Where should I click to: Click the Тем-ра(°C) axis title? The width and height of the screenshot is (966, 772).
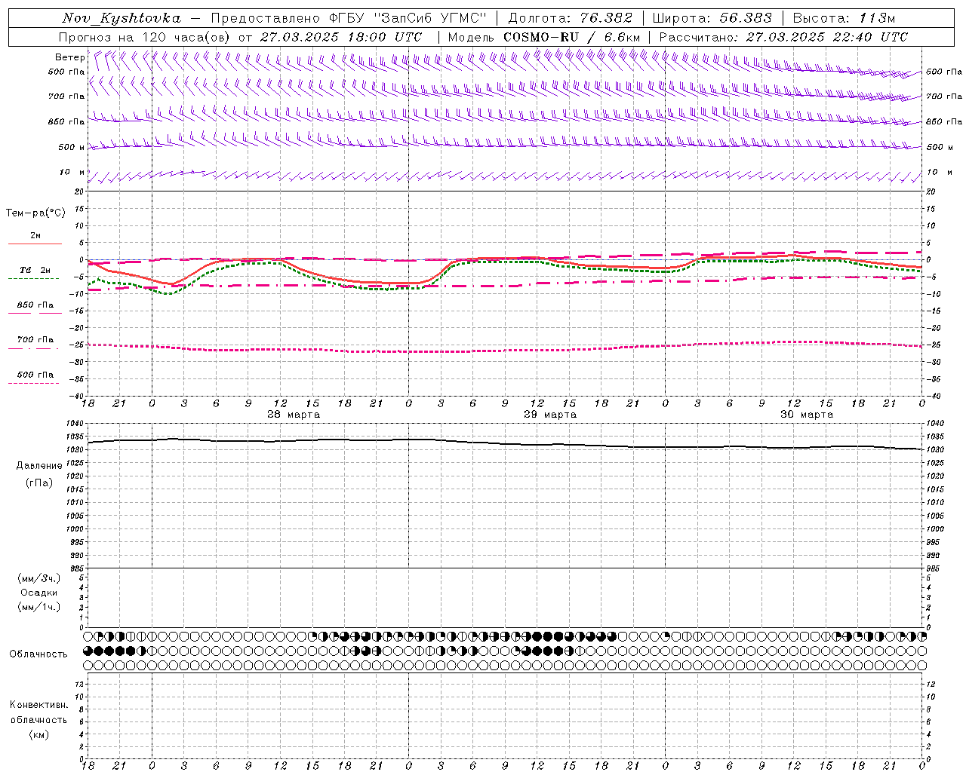tap(35, 213)
